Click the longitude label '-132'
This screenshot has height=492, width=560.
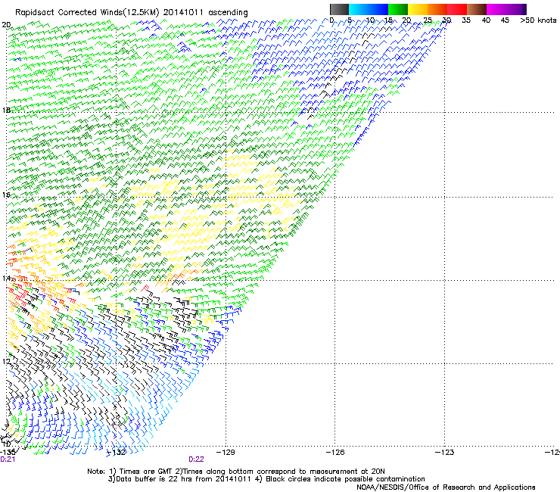point(117,452)
